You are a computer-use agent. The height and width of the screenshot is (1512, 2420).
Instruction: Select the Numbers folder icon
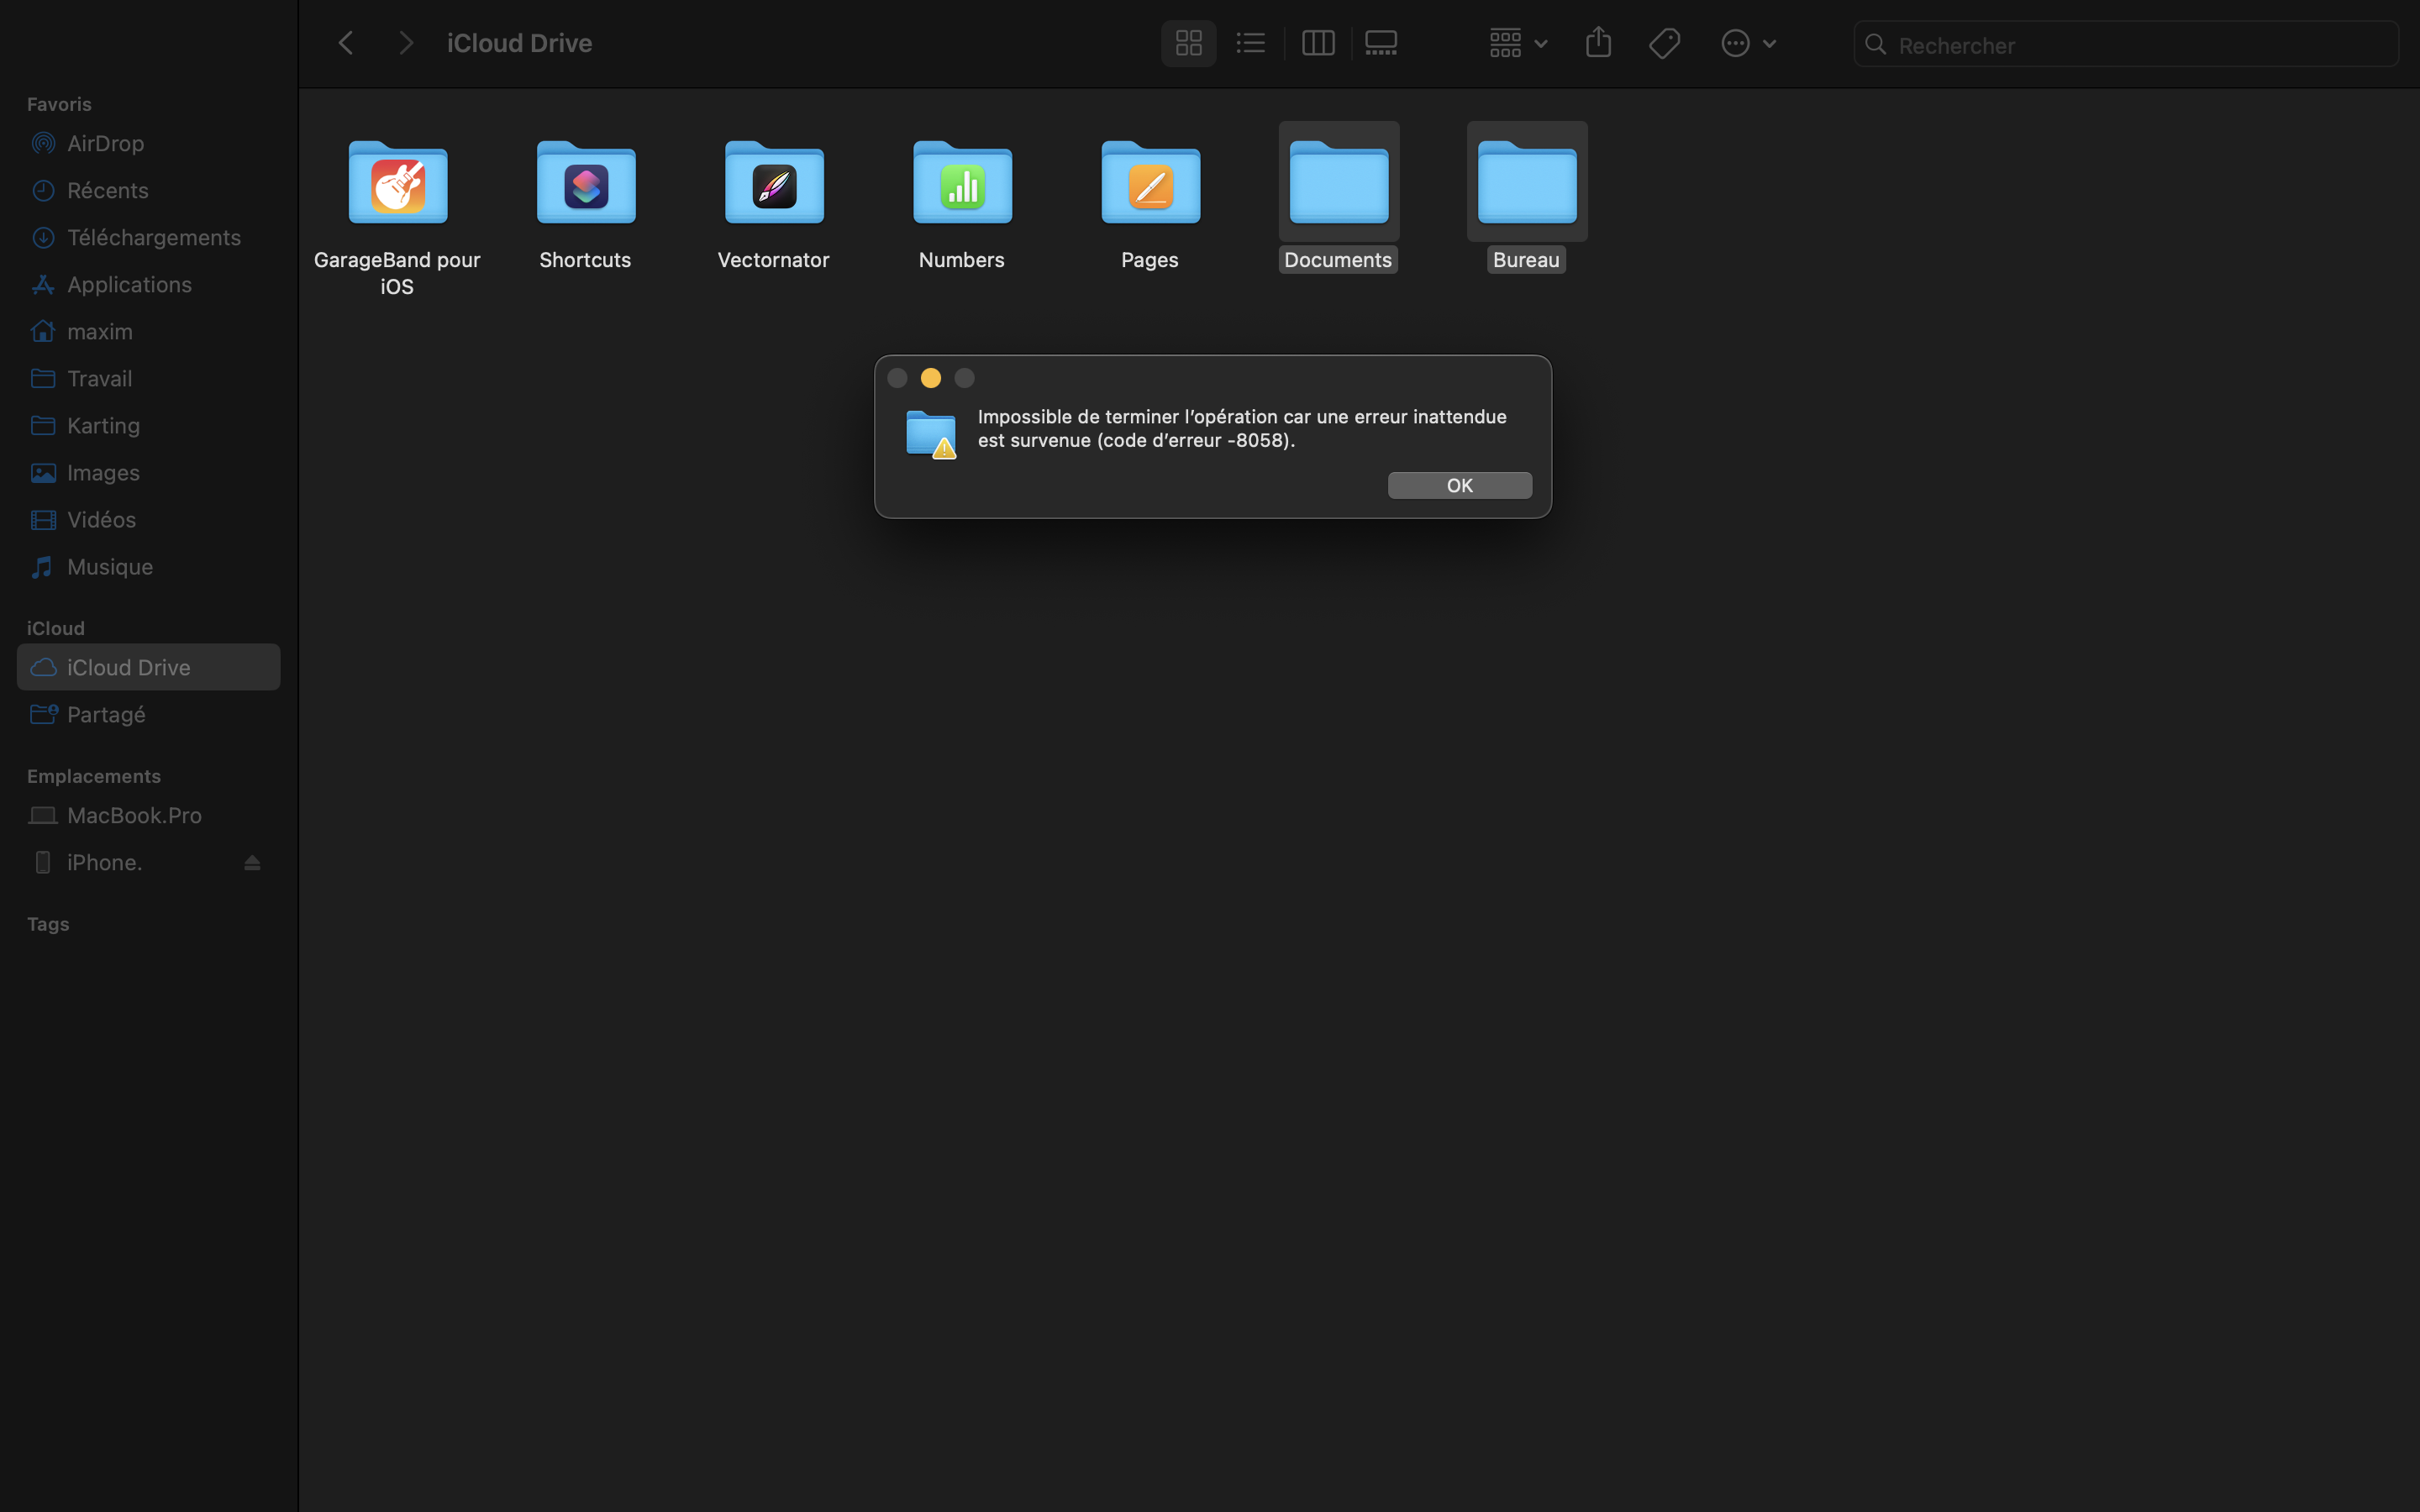962,184
